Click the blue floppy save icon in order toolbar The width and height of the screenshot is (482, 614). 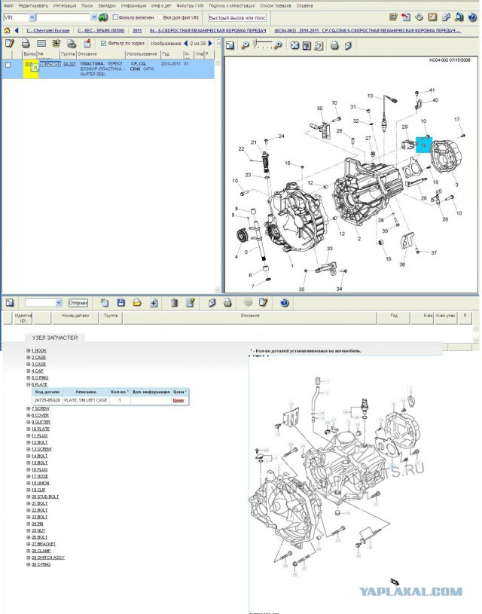point(121,302)
